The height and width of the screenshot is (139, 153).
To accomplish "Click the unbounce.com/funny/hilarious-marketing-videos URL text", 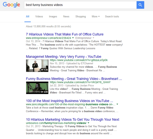I will click(x=56, y=123).
